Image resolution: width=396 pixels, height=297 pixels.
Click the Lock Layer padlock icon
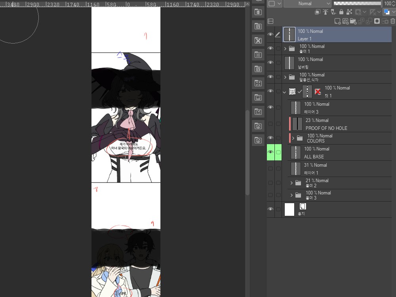[341, 11]
